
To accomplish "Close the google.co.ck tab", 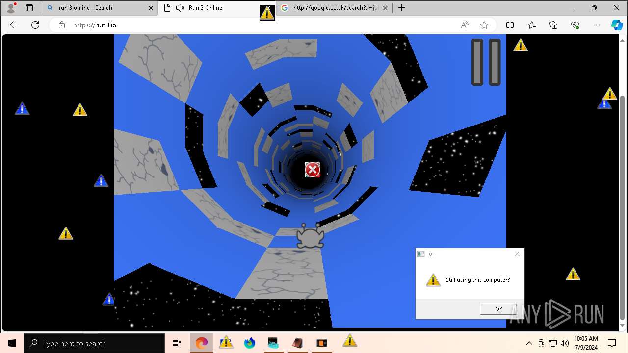I will pos(385,8).
